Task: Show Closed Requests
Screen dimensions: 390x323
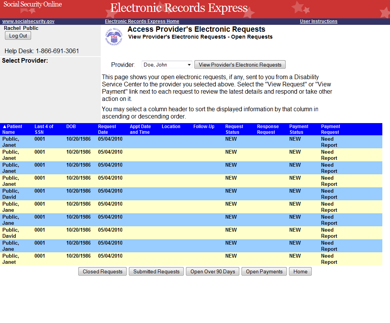Action: [x=102, y=271]
